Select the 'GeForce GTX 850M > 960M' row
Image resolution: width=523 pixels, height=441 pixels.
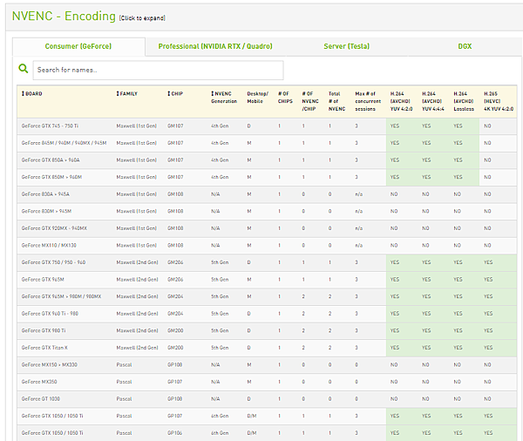pos(267,177)
